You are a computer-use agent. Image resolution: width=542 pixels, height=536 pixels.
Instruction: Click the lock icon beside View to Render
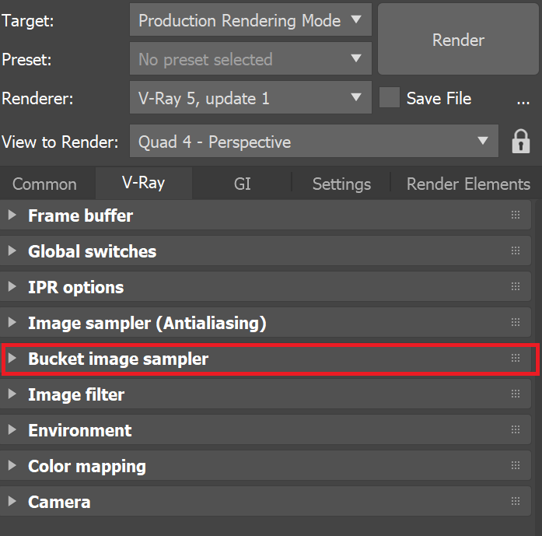520,142
